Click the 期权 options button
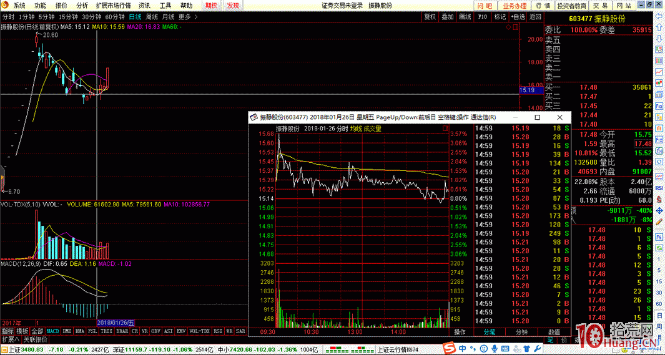The width and height of the screenshot is (665, 355). click(x=211, y=6)
